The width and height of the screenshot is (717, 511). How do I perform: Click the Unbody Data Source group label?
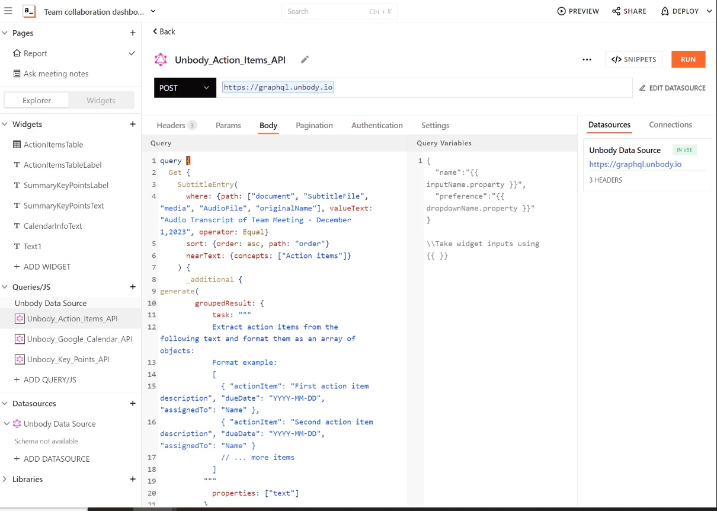click(x=50, y=304)
